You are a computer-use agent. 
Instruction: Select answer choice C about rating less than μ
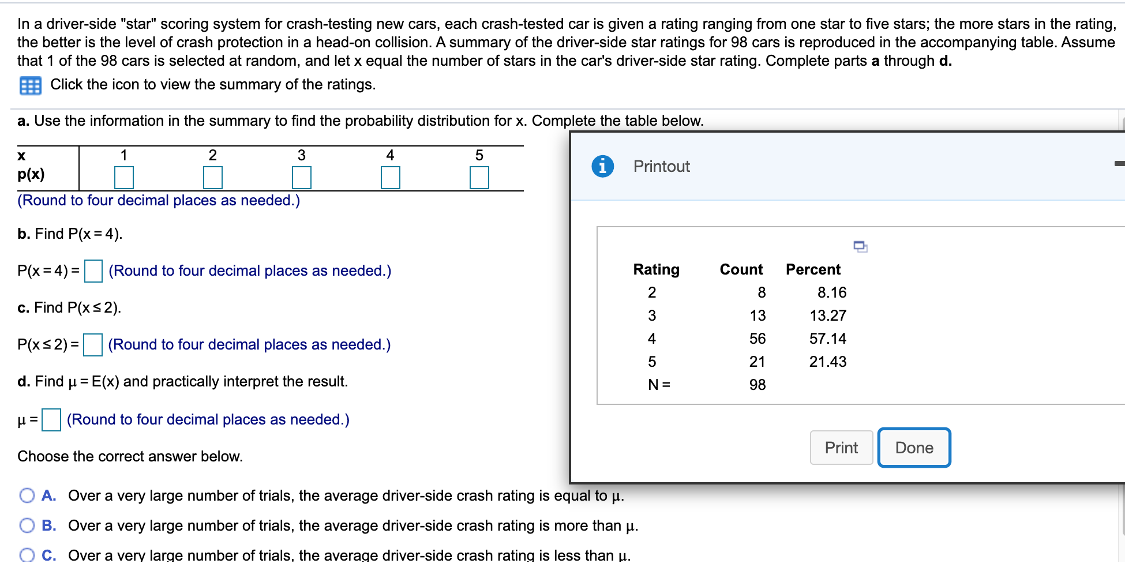(x=27, y=554)
